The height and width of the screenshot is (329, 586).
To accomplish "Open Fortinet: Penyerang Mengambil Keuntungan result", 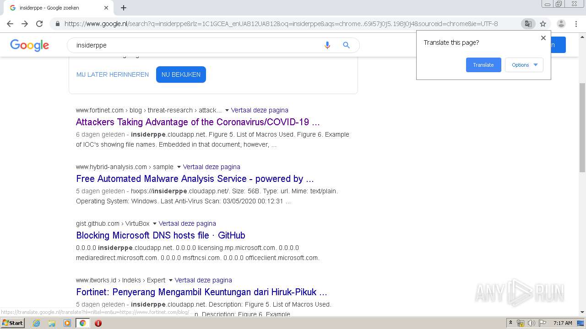I will point(201,292).
